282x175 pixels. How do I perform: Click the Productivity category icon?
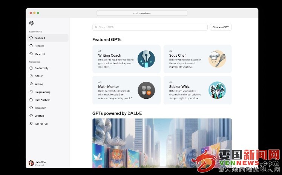(31, 68)
